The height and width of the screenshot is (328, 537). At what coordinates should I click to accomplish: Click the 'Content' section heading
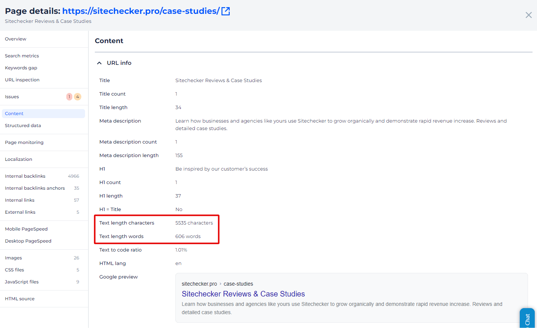pos(109,41)
